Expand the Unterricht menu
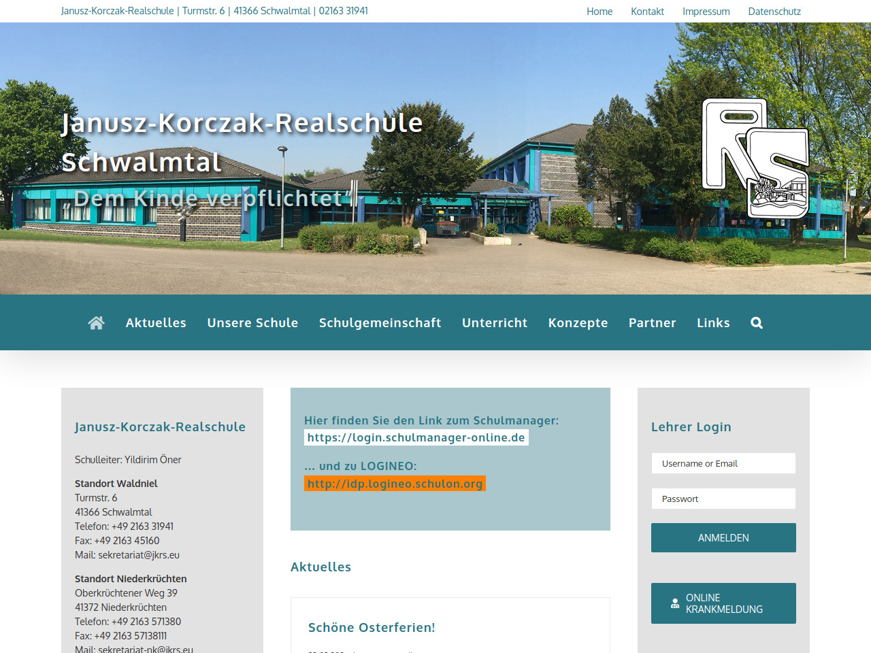871x653 pixels. click(x=495, y=323)
